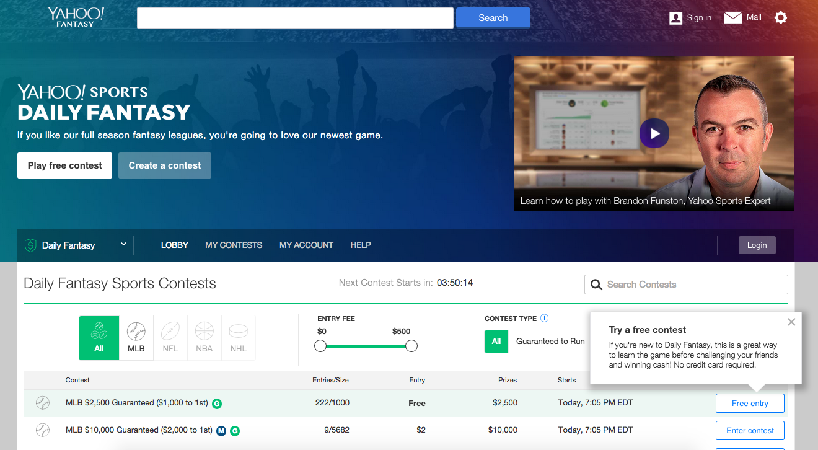
Task: Expand the Daily Fantasy dropdown chevron
Action: coord(123,244)
